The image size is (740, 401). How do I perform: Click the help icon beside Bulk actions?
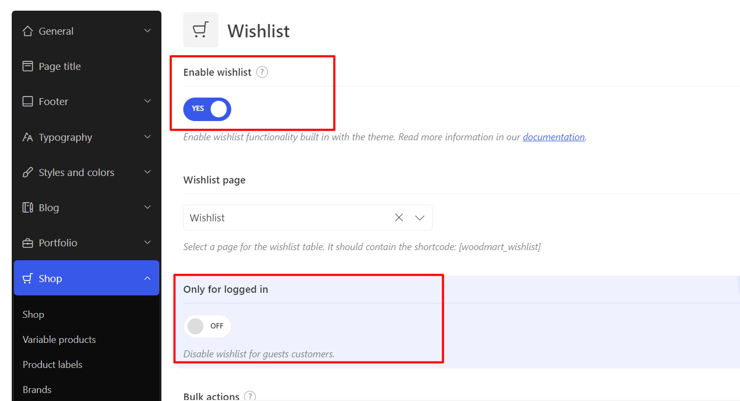pyautogui.click(x=250, y=396)
